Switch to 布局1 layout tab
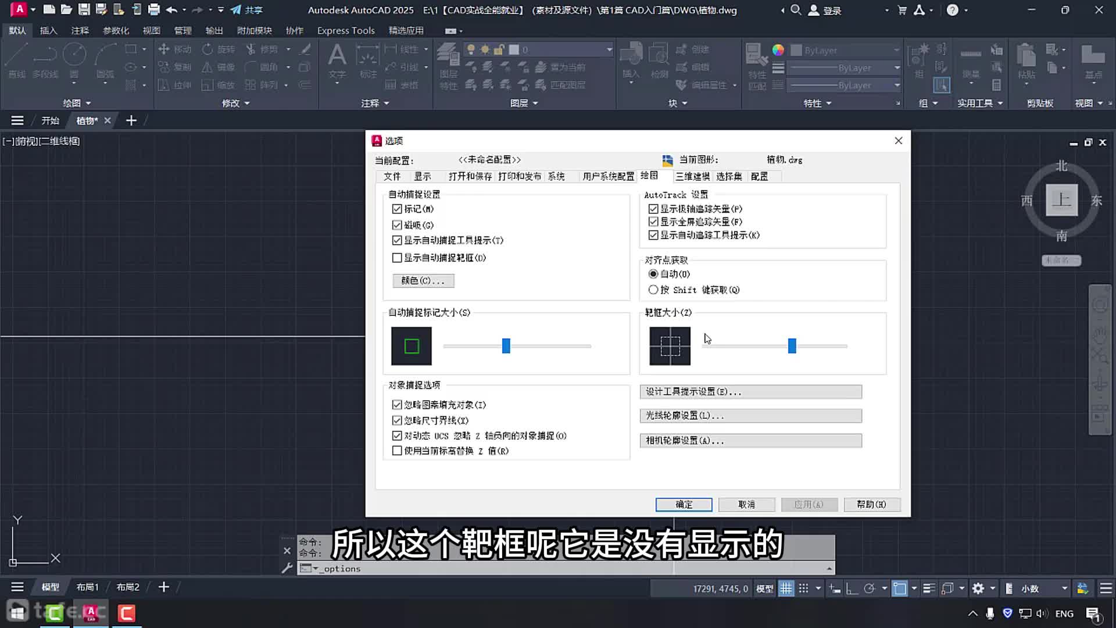1116x628 pixels. coord(87,587)
